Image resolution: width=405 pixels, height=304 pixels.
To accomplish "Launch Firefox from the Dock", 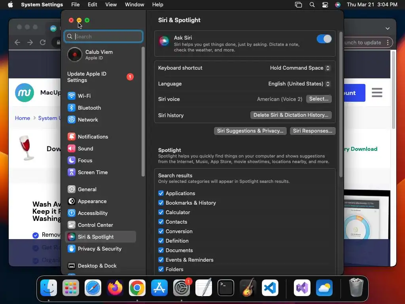I will pyautogui.click(x=115, y=288).
